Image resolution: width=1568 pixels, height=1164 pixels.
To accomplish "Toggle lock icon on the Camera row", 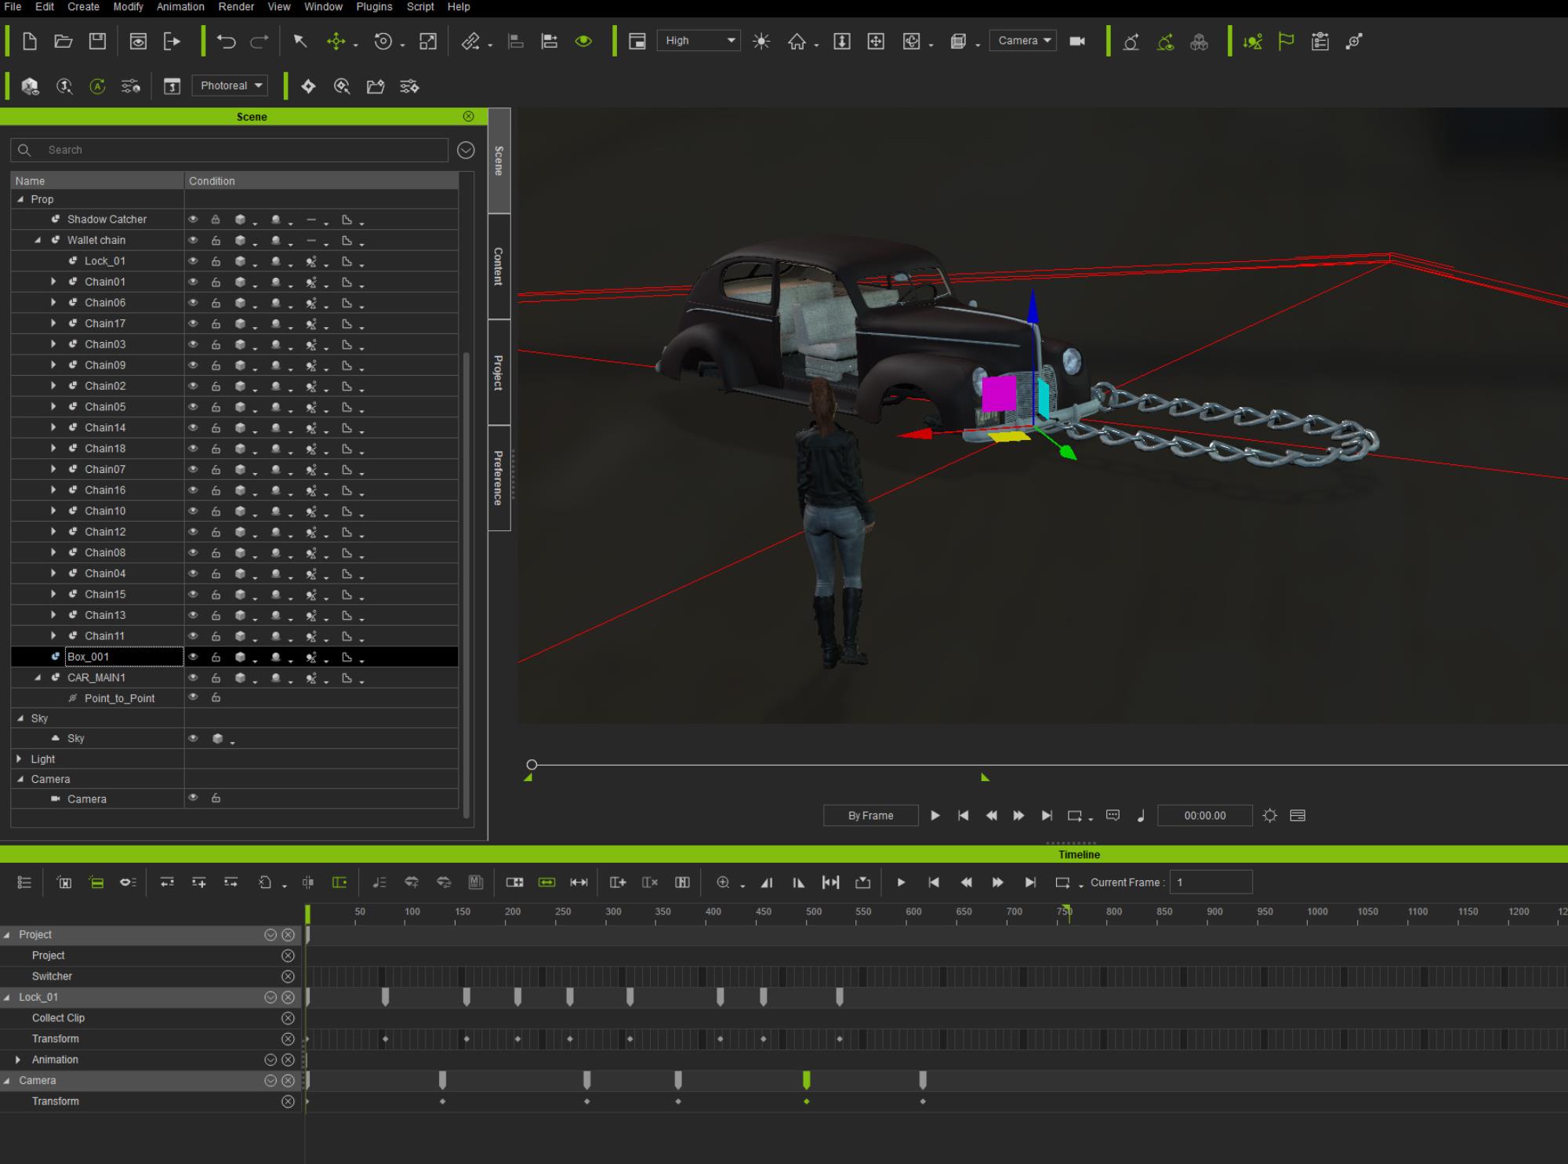I will tap(216, 798).
